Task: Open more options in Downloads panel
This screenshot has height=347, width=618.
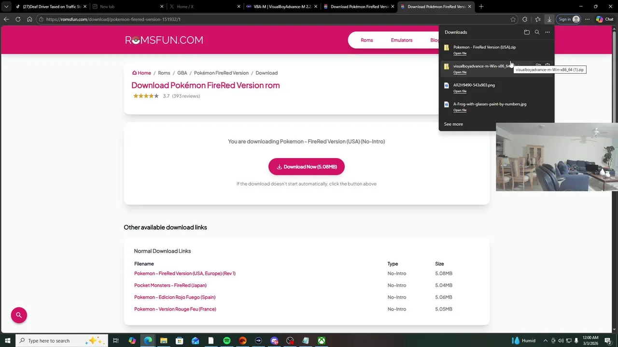Action: click(x=548, y=32)
